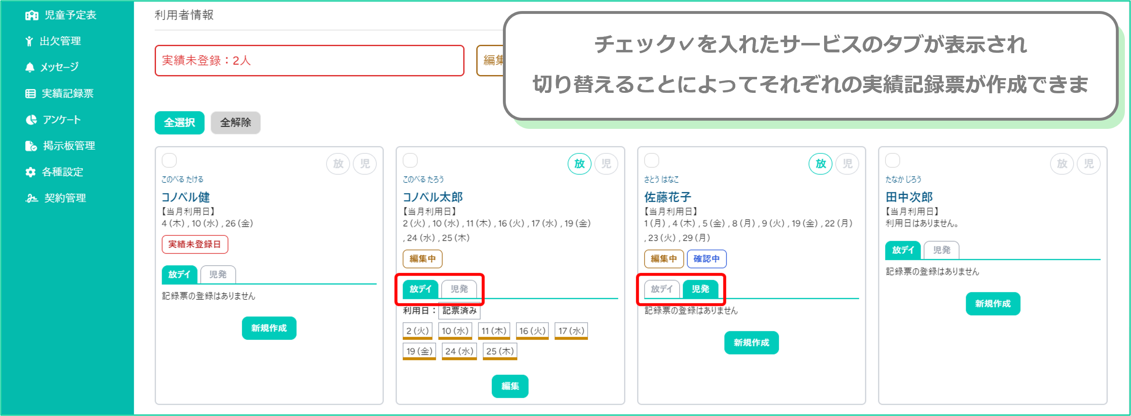Click 編集中 badge on 佐藤花子 card

[x=663, y=259]
